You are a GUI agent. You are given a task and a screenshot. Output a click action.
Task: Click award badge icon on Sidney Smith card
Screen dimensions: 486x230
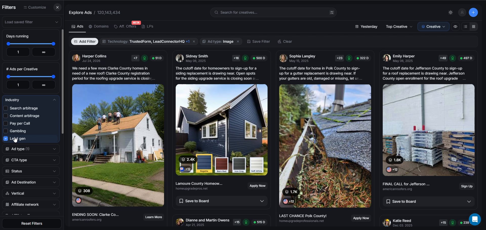pyautogui.click(x=245, y=58)
